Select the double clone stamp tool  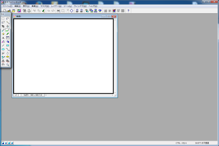coord(8,61)
